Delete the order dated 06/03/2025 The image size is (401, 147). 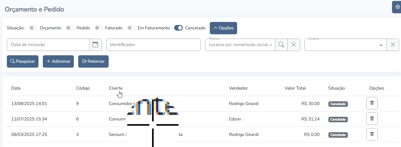pyautogui.click(x=372, y=134)
